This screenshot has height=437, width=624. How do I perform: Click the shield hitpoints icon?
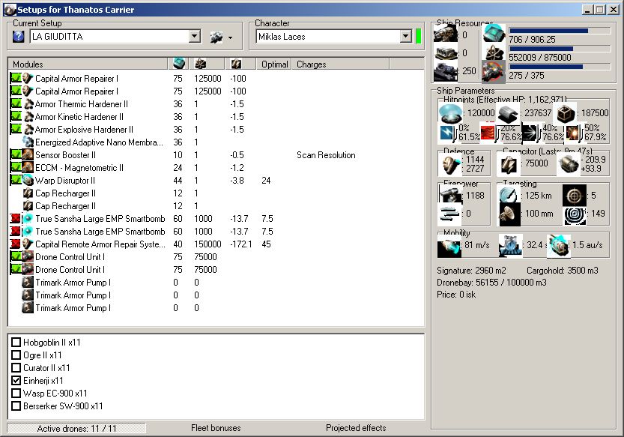tap(450, 113)
